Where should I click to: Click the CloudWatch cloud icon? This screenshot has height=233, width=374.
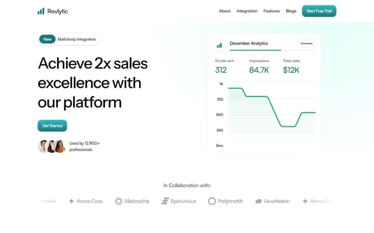(x=259, y=201)
